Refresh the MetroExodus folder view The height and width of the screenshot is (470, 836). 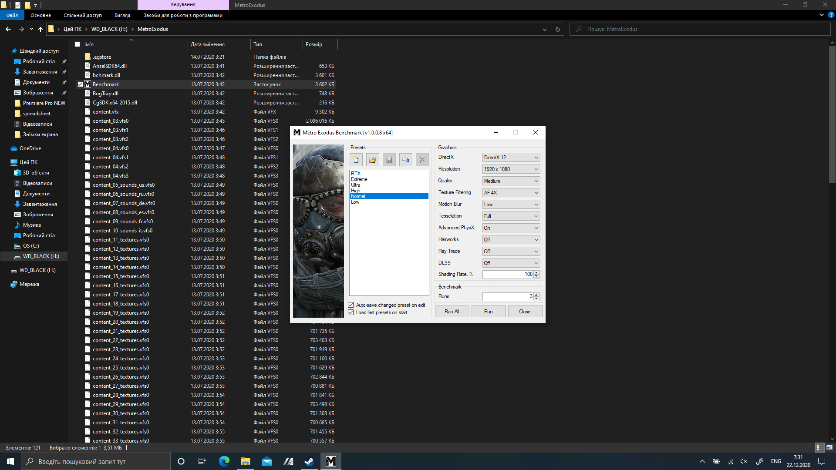point(557,29)
